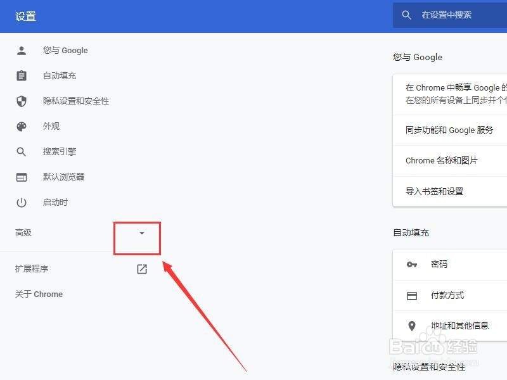Open the 付款方式 settings row

(450, 296)
